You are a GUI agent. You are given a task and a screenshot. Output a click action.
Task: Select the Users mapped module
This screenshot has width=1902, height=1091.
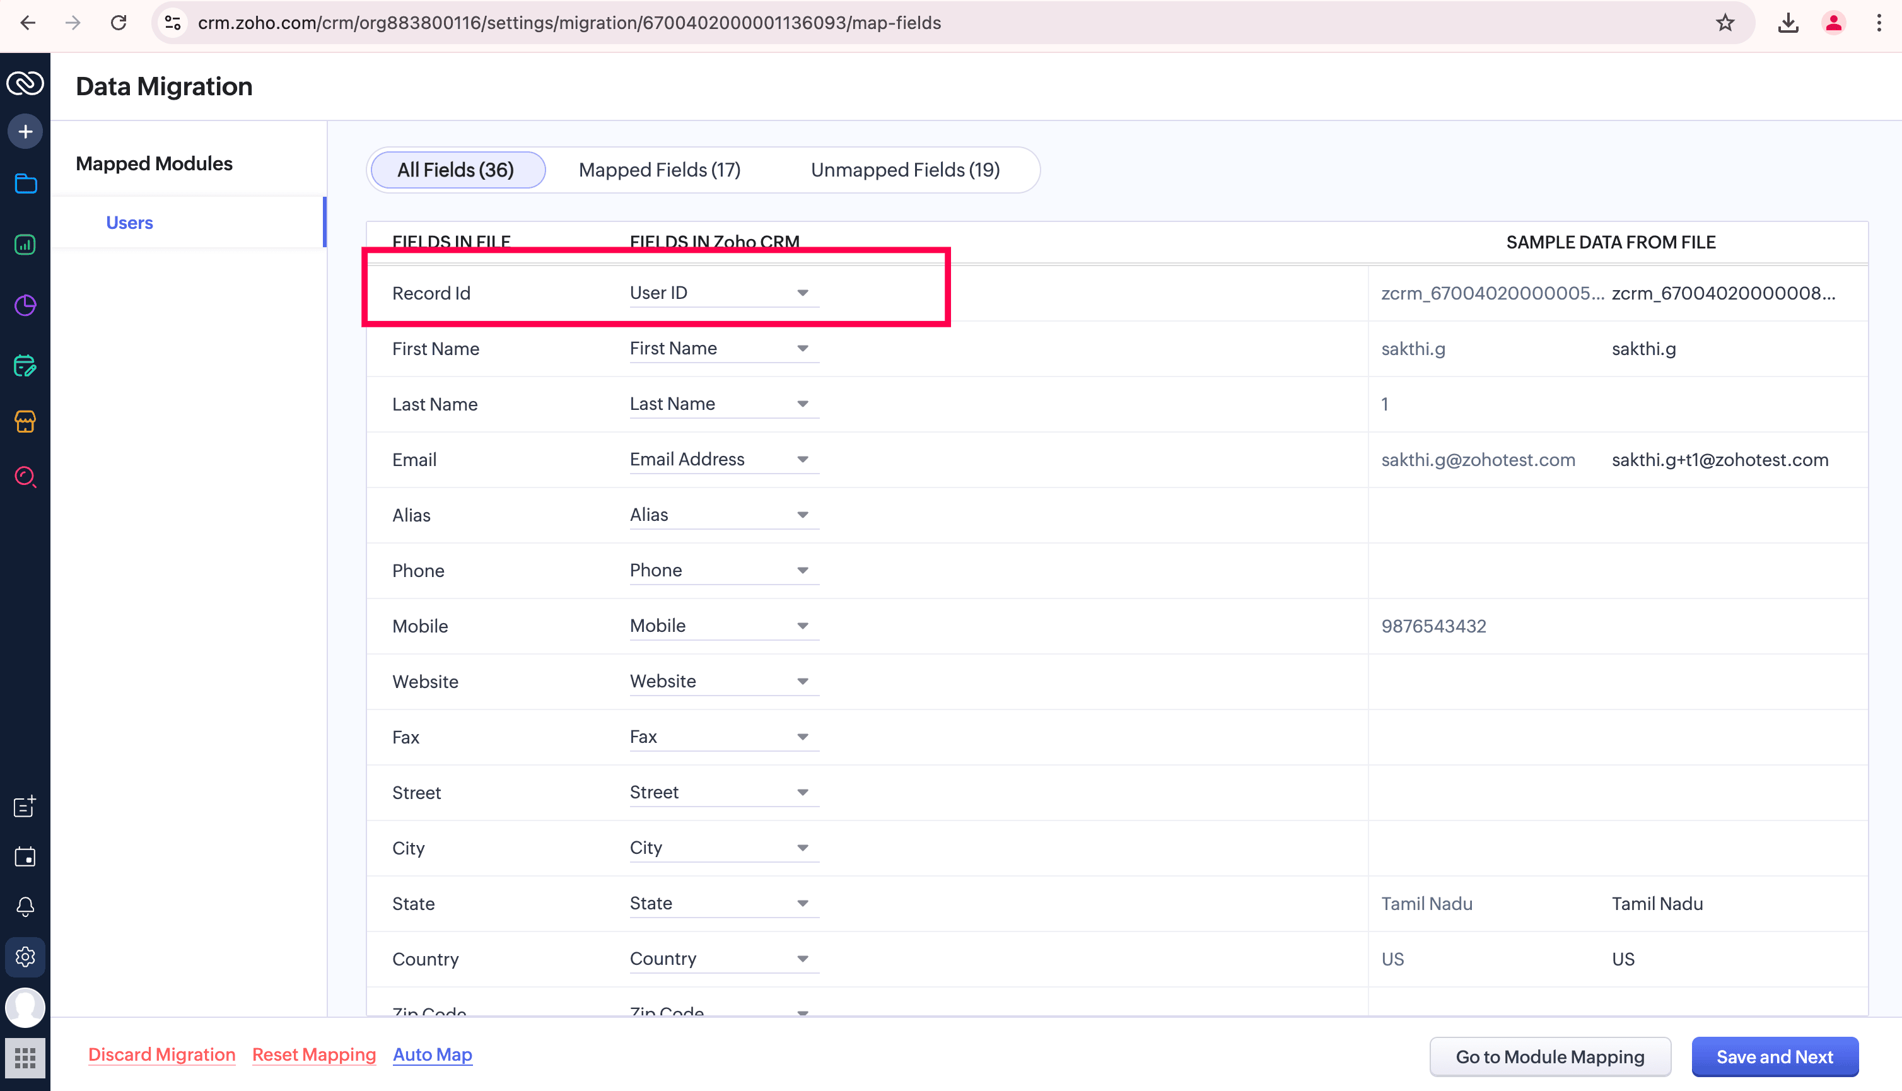point(130,223)
